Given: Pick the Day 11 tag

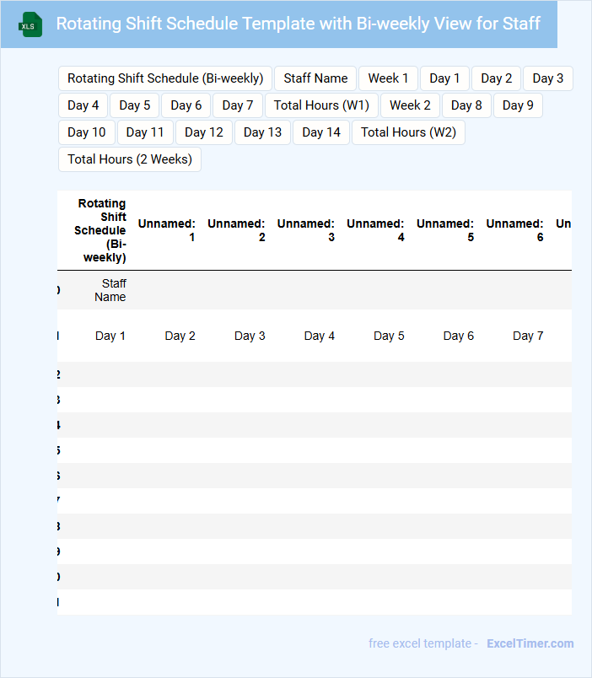Looking at the screenshot, I should coord(145,132).
